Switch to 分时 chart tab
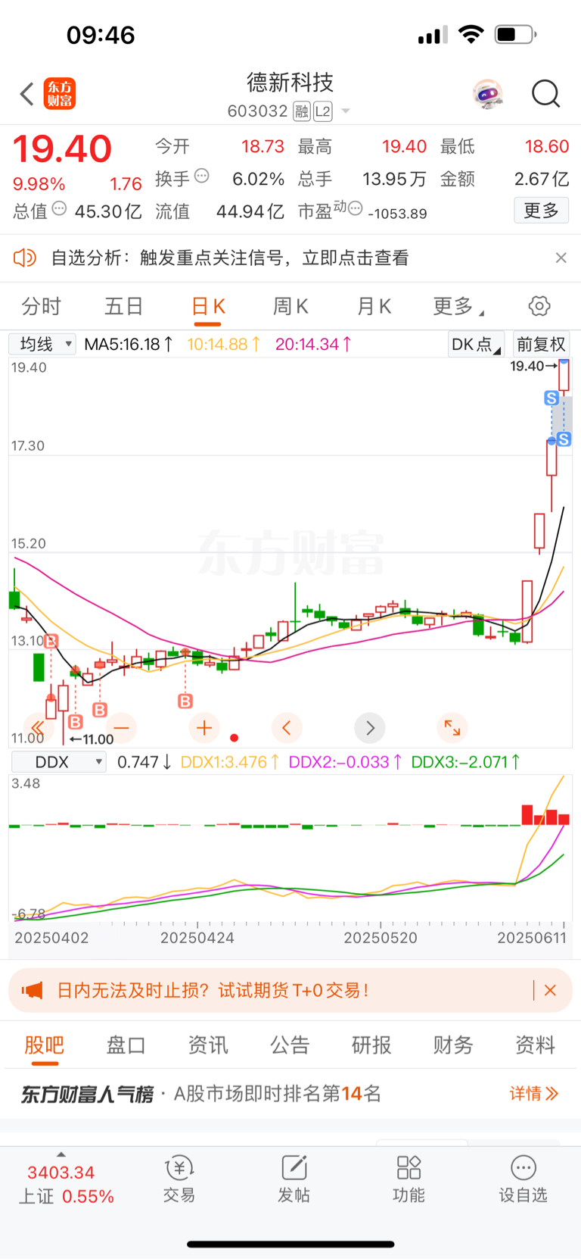 [x=41, y=306]
